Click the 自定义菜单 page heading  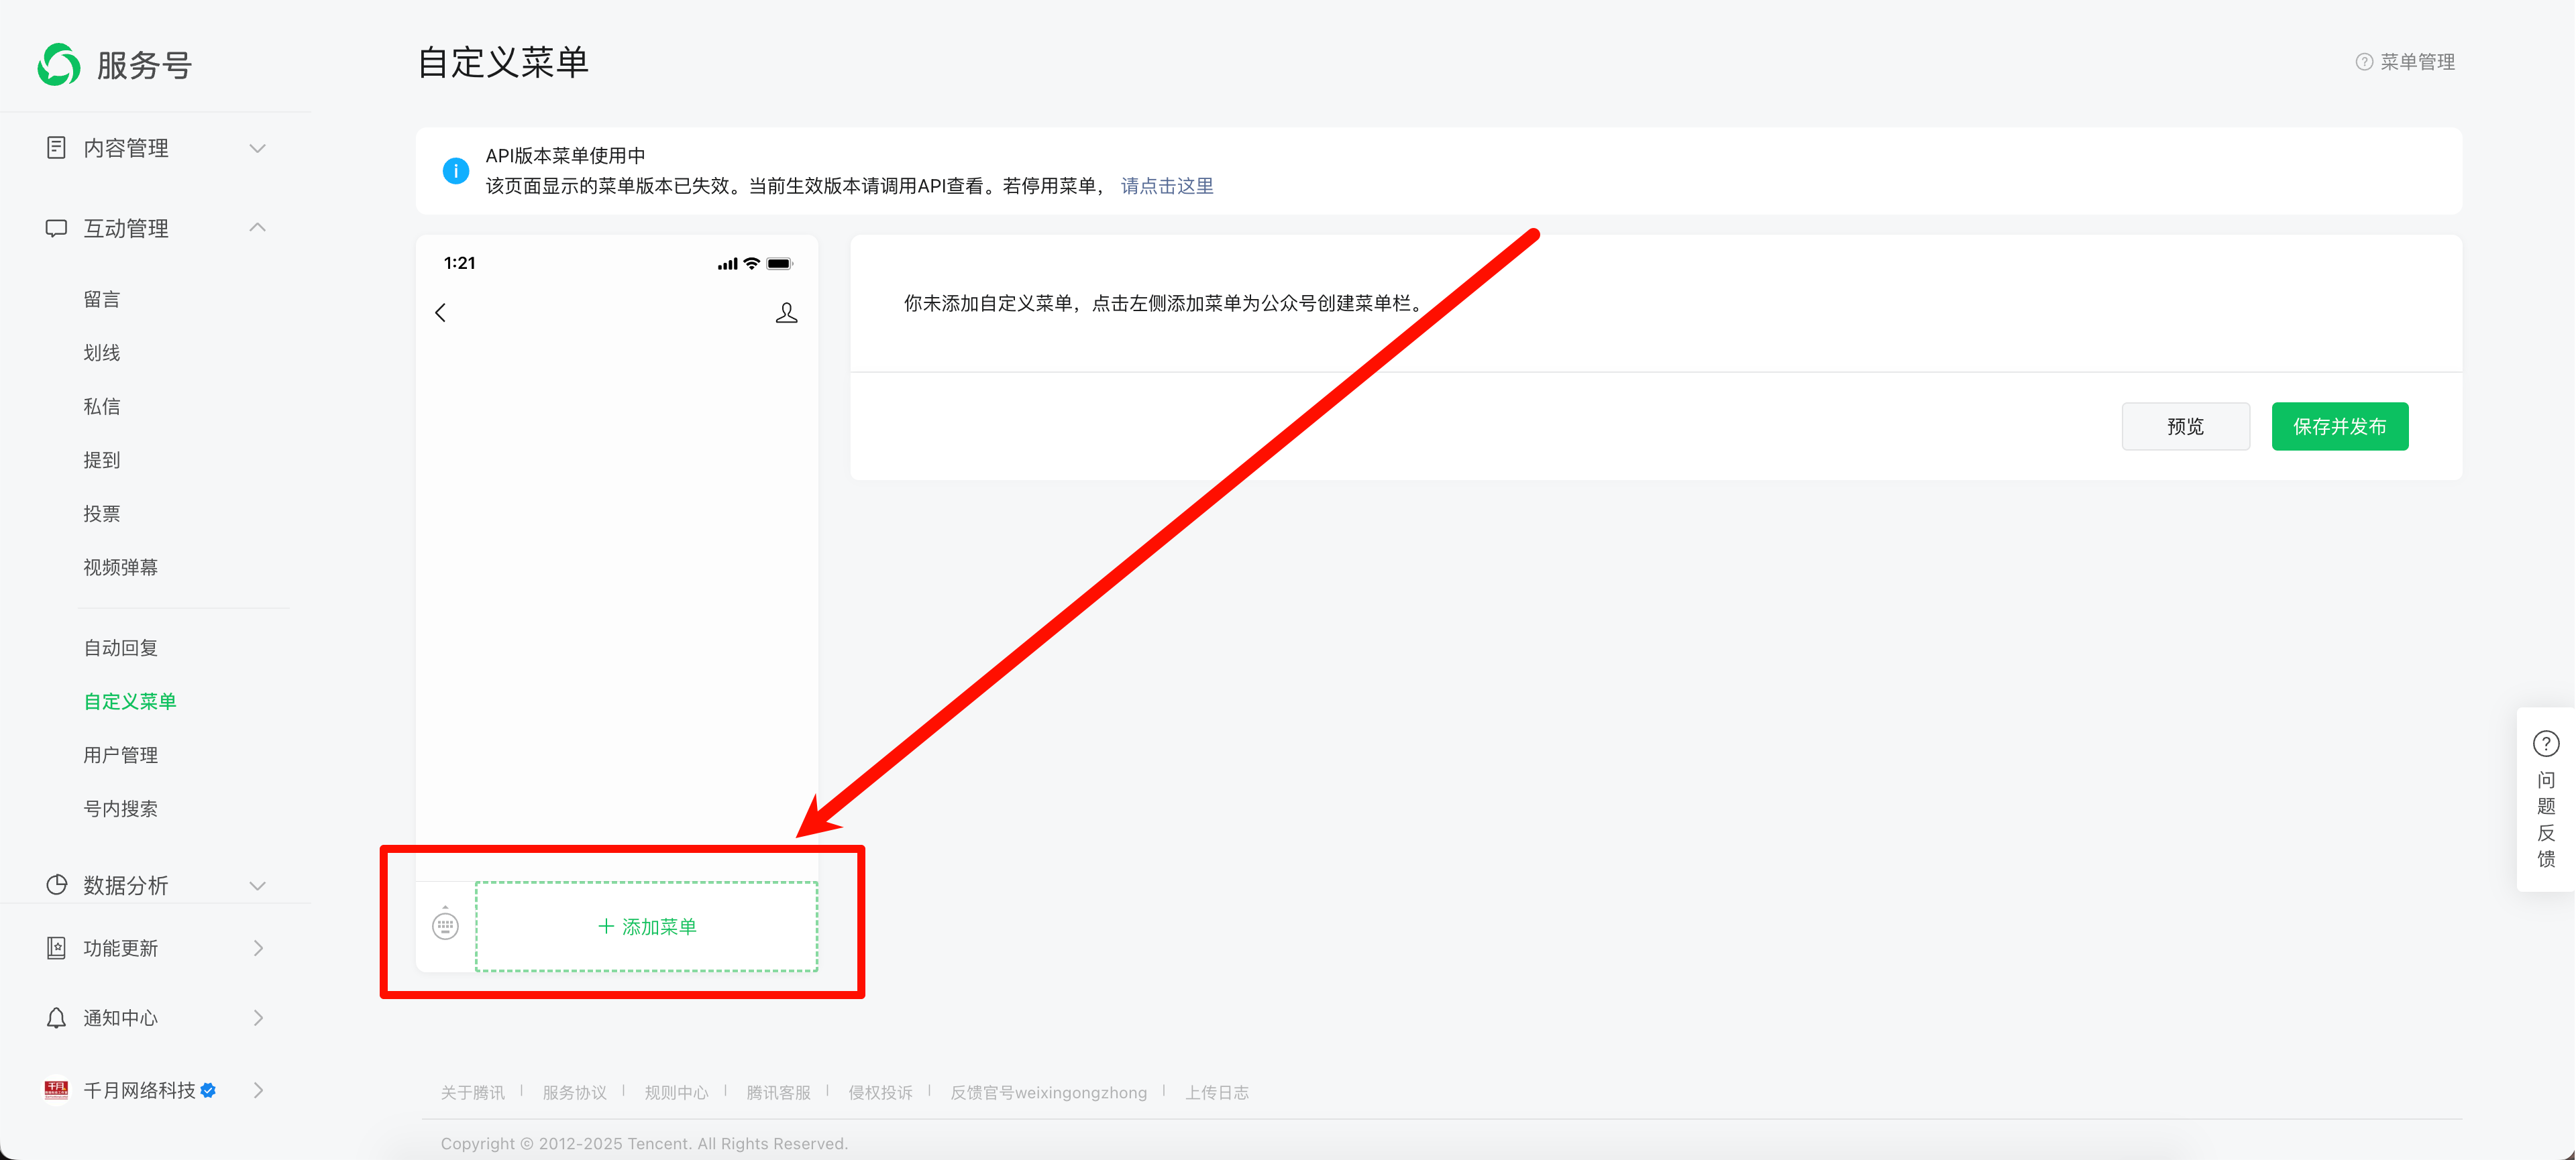click(503, 62)
